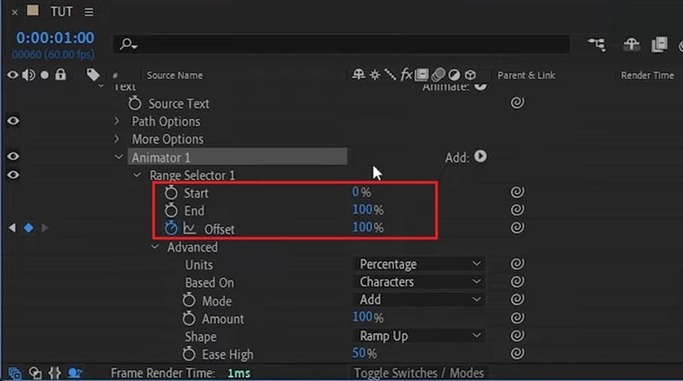683x381 pixels.
Task: Open the Add animator property menu
Action: coord(481,156)
